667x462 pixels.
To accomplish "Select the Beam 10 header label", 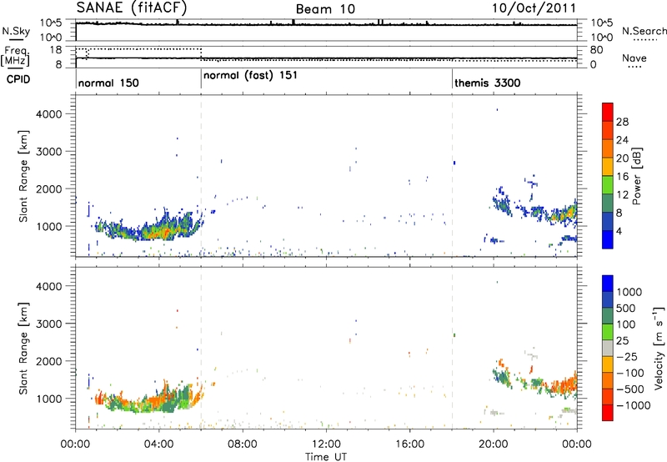I will click(x=325, y=9).
